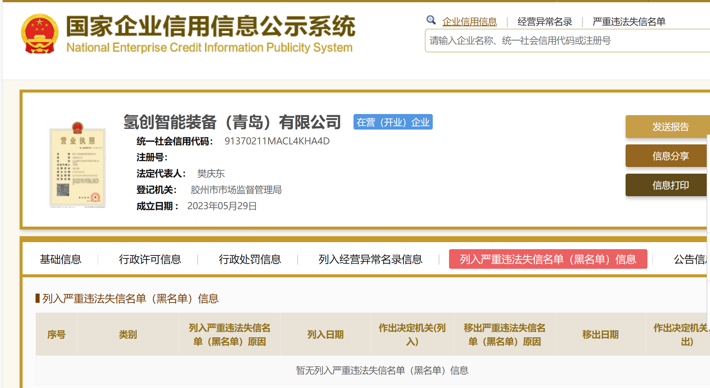Switch to the 基础信息 tab
710x388 pixels.
[x=60, y=259]
